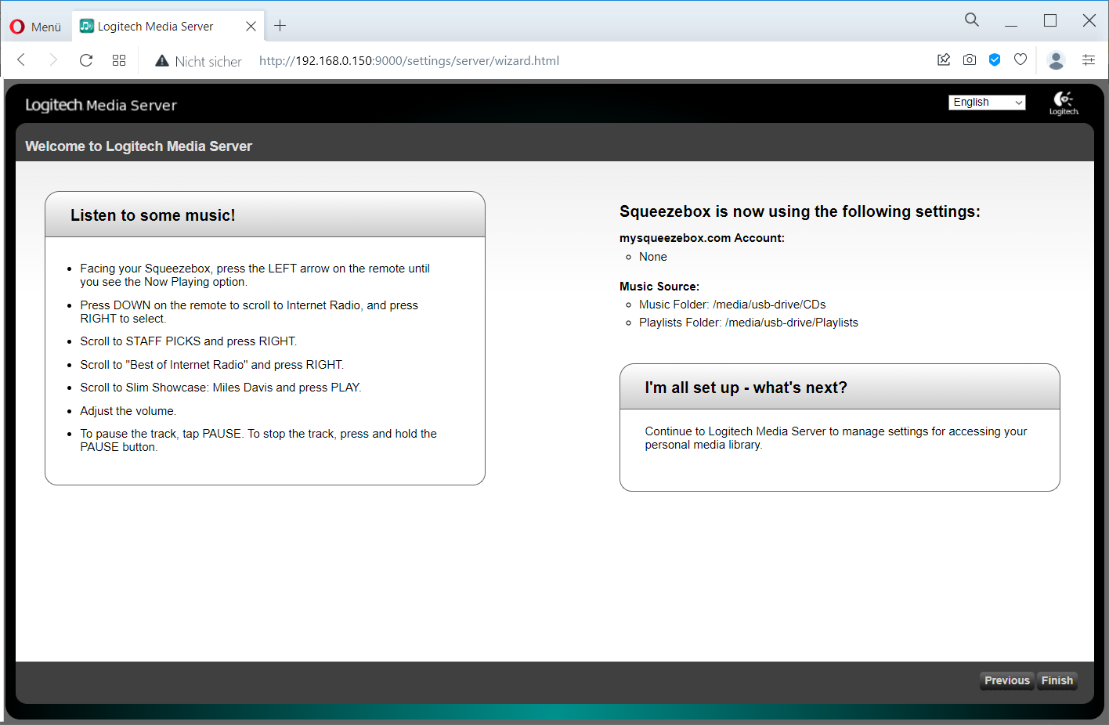Image resolution: width=1109 pixels, height=725 pixels.
Task: Click the Logitech logo icon
Action: [x=1064, y=103]
